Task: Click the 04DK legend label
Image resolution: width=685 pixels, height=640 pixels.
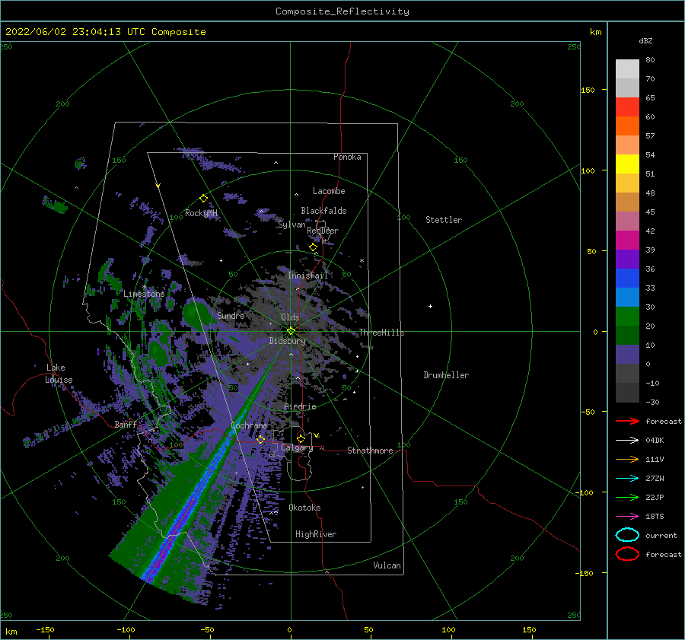Action: (x=655, y=441)
